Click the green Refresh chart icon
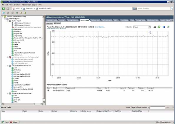 (159, 27)
